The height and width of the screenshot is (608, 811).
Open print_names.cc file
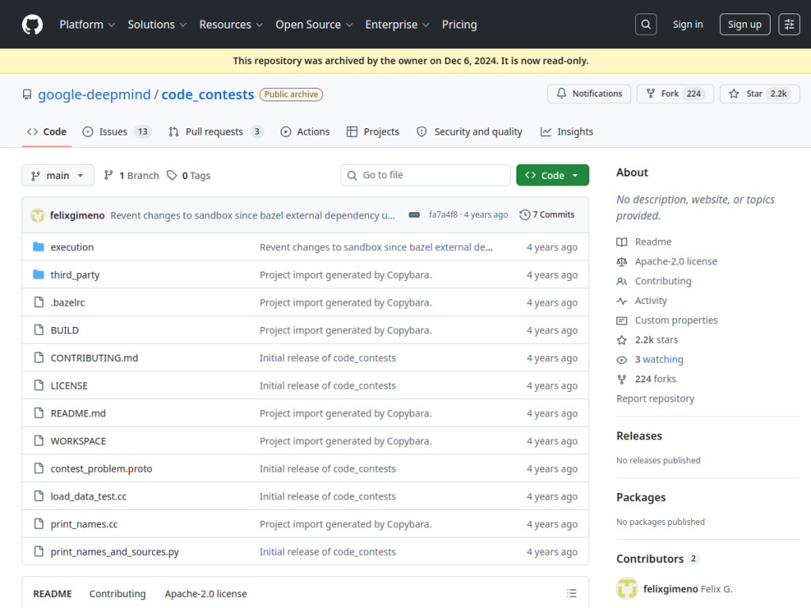(84, 524)
